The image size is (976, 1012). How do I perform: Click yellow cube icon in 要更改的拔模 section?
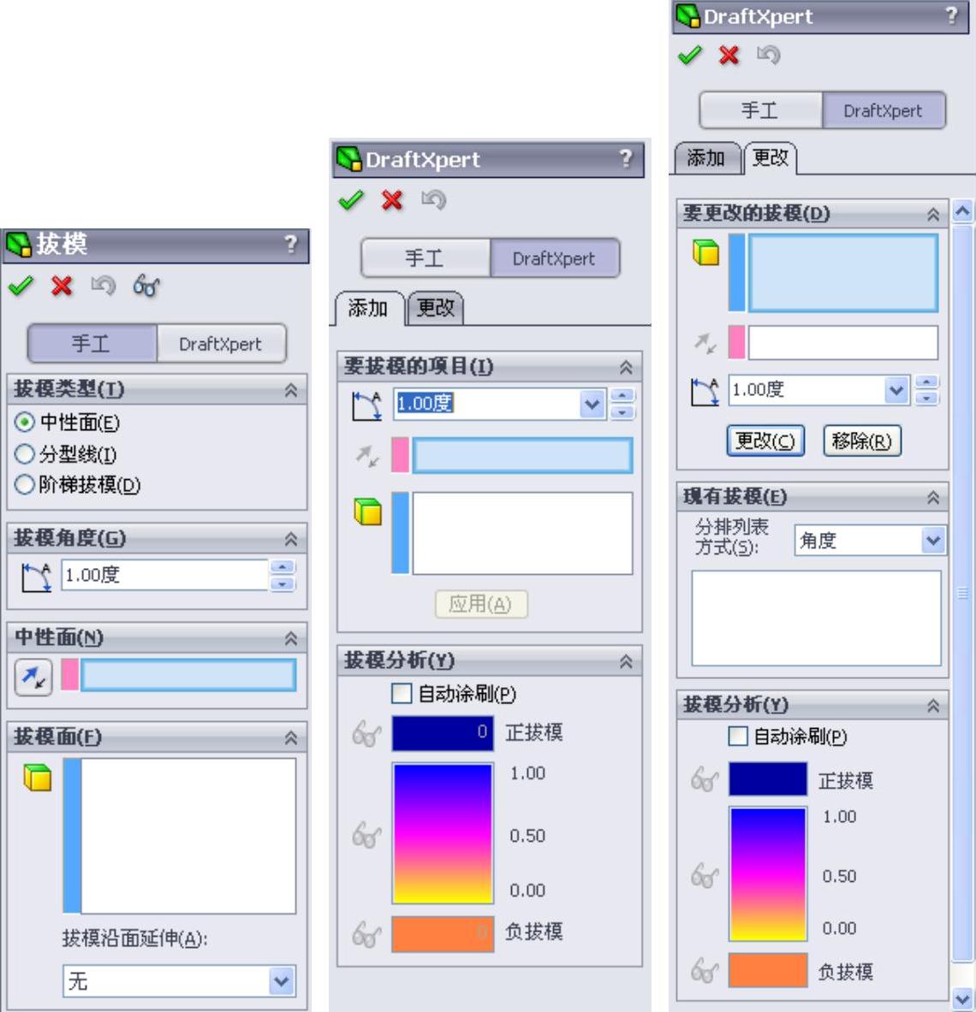pos(706,252)
